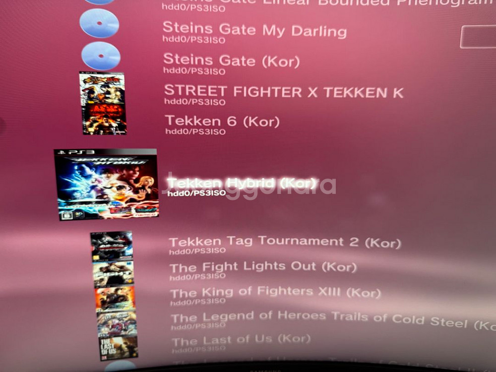
Task: Select the Tekken 6 (Kor) title
Action: pos(222,121)
